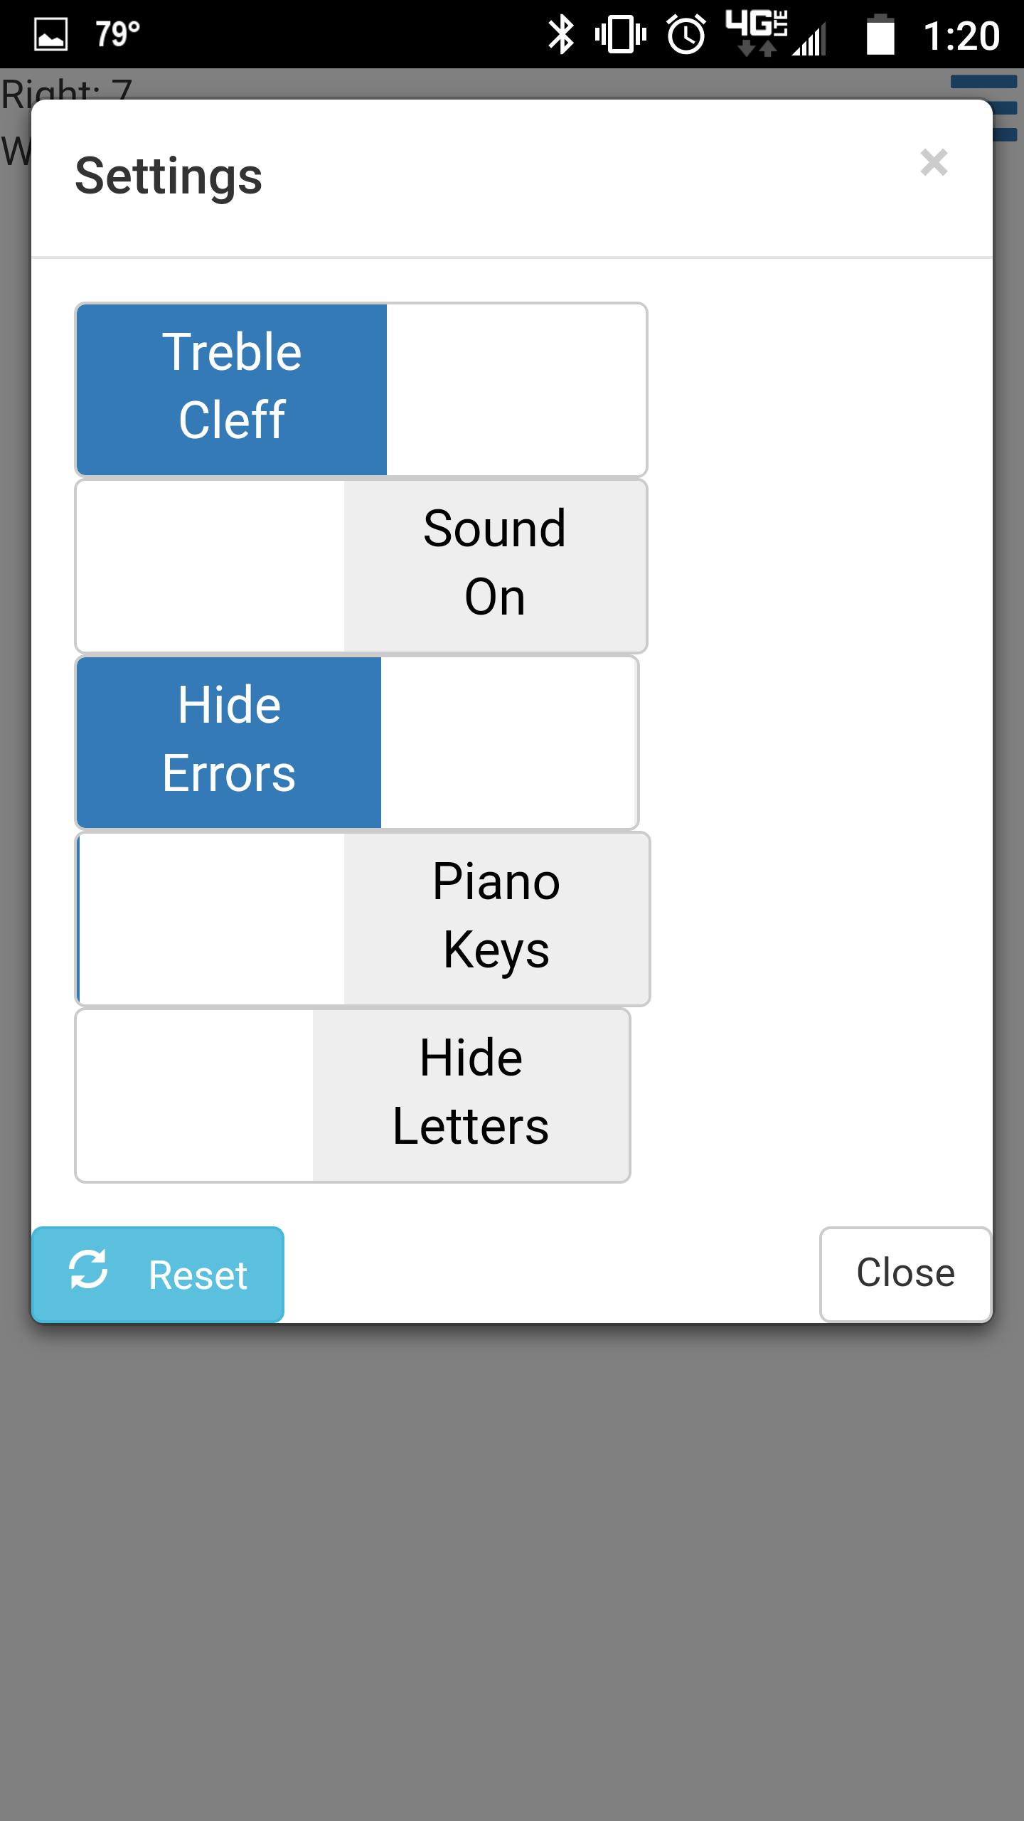Tap the picture notification icon in status bar

pyautogui.click(x=51, y=35)
